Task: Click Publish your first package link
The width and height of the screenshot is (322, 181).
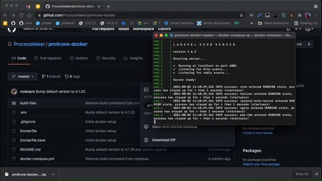Action: pos(261,164)
